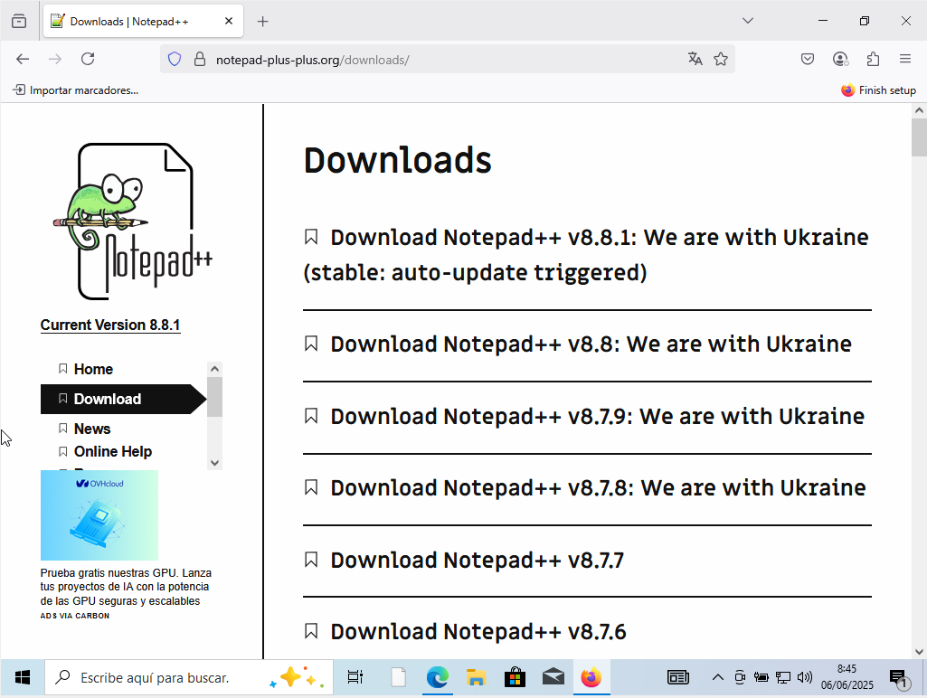Image resolution: width=927 pixels, height=698 pixels.
Task: Click Firefox icon in the taskbar
Action: point(591,677)
